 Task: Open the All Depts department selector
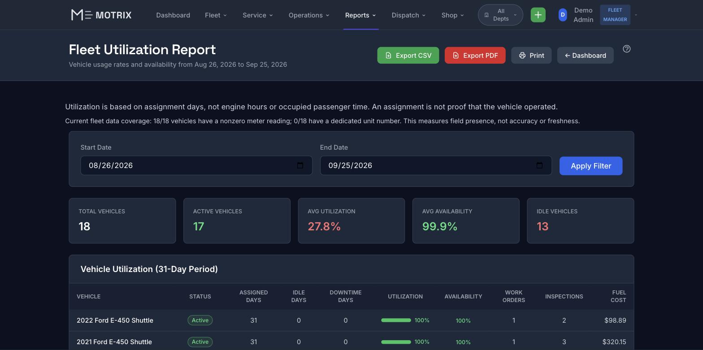(x=500, y=15)
